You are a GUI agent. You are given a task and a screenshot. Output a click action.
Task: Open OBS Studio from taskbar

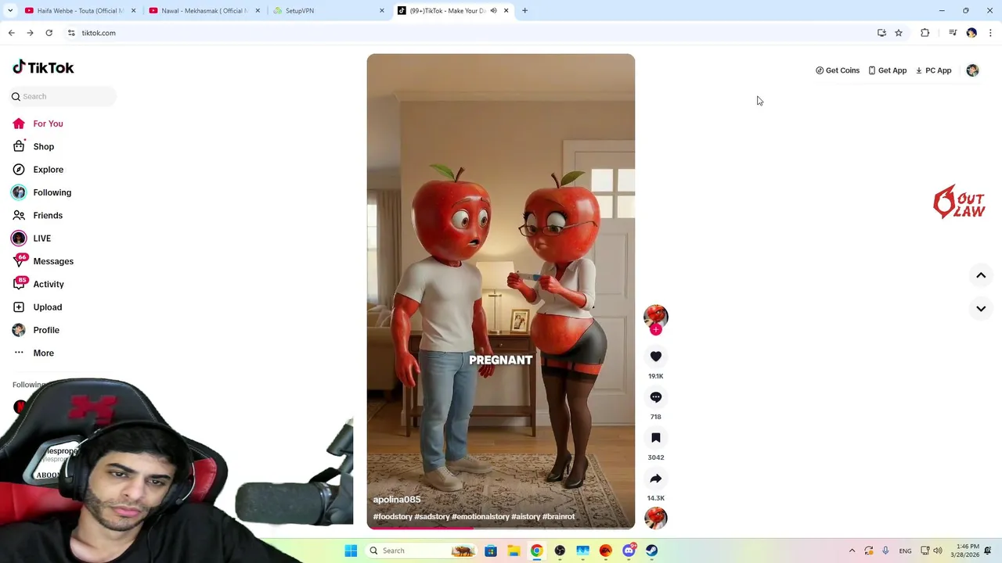(560, 550)
